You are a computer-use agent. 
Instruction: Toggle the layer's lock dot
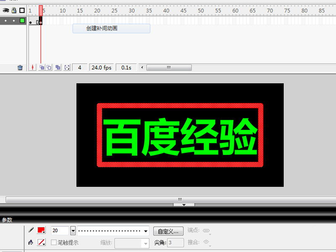coord(14,21)
